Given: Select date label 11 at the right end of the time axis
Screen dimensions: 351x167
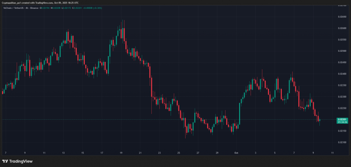Looking at the screenshot, I should click(332, 153).
